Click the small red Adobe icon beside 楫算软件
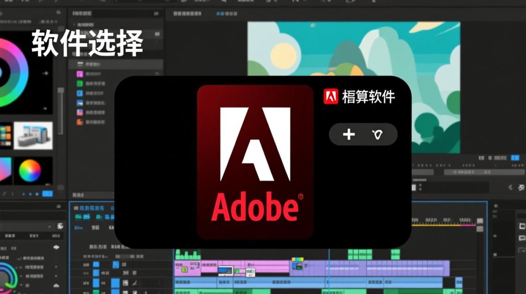Screen dimensions: 526x294 [x=331, y=96]
